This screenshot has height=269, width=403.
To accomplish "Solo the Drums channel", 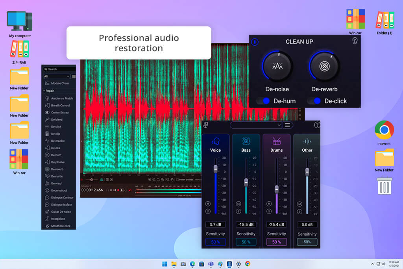I will [x=269, y=211].
